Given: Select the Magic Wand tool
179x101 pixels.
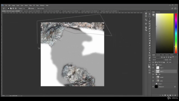Looking at the screenshot, I should pyautogui.click(x=150, y=21).
